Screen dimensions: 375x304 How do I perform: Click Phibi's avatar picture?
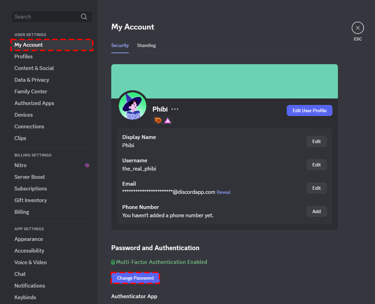[x=133, y=106]
